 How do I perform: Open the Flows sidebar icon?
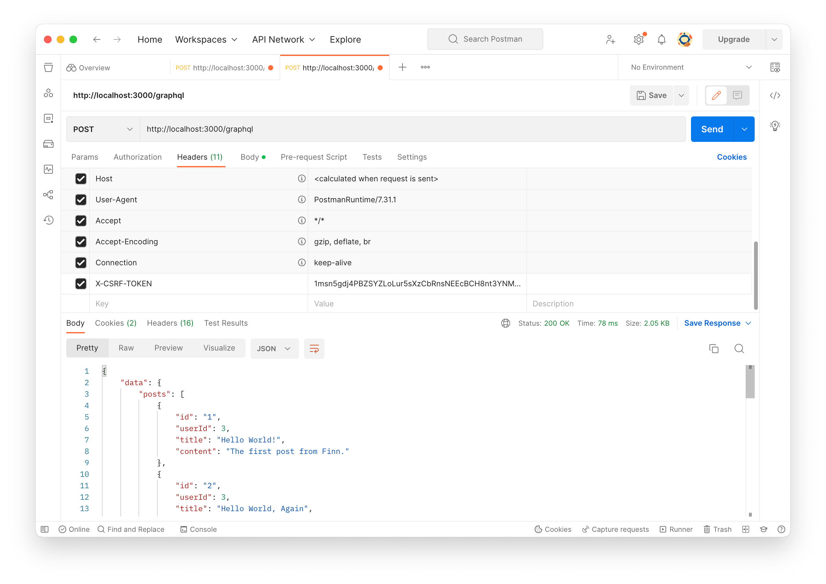(x=48, y=195)
